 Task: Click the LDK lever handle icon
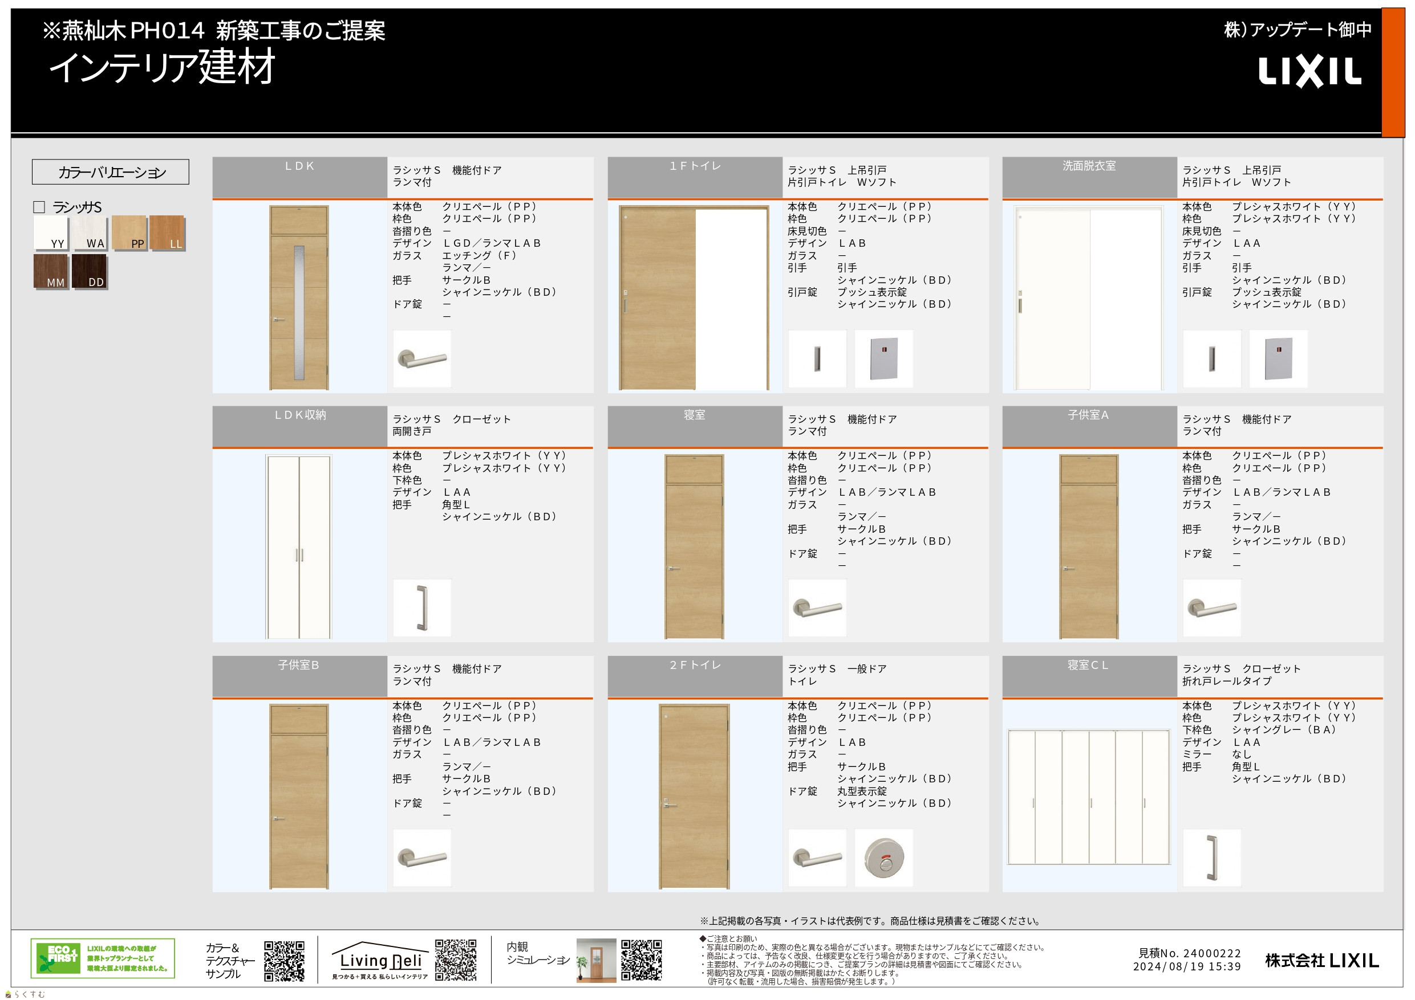[x=422, y=358]
